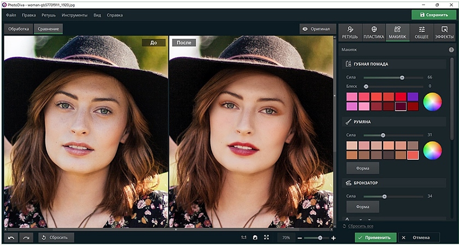Open the color wheel for Губная помада
The width and height of the screenshot is (459, 246).
click(432, 101)
